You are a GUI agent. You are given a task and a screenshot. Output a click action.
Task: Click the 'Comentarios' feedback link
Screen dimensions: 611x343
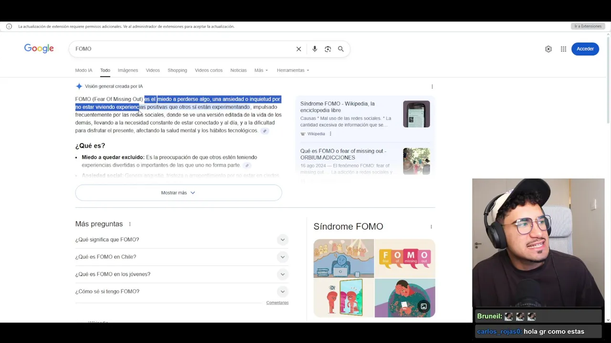click(x=277, y=303)
